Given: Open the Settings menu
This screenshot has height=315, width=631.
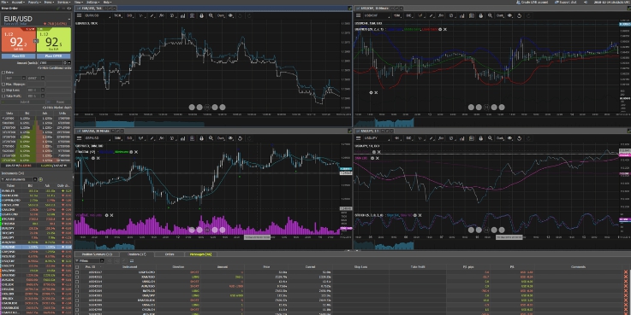Looking at the screenshot, I should 92,2.
